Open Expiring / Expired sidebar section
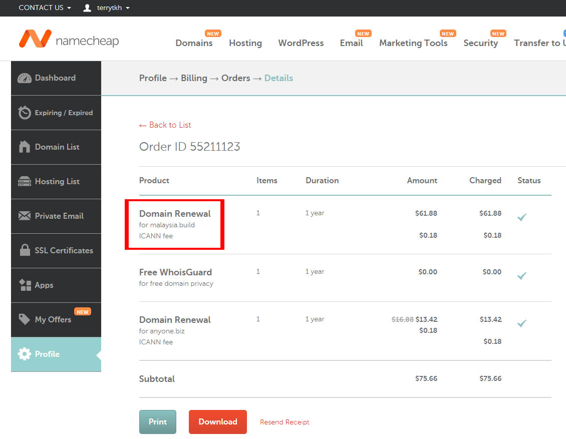566x439 pixels. (x=56, y=113)
